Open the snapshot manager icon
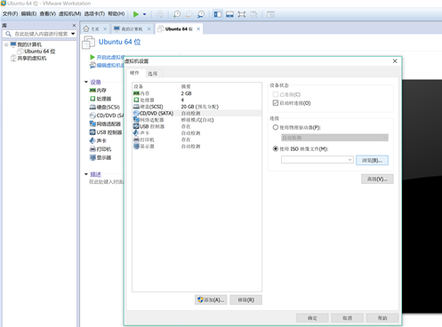The width and height of the screenshot is (442, 327). (201, 14)
